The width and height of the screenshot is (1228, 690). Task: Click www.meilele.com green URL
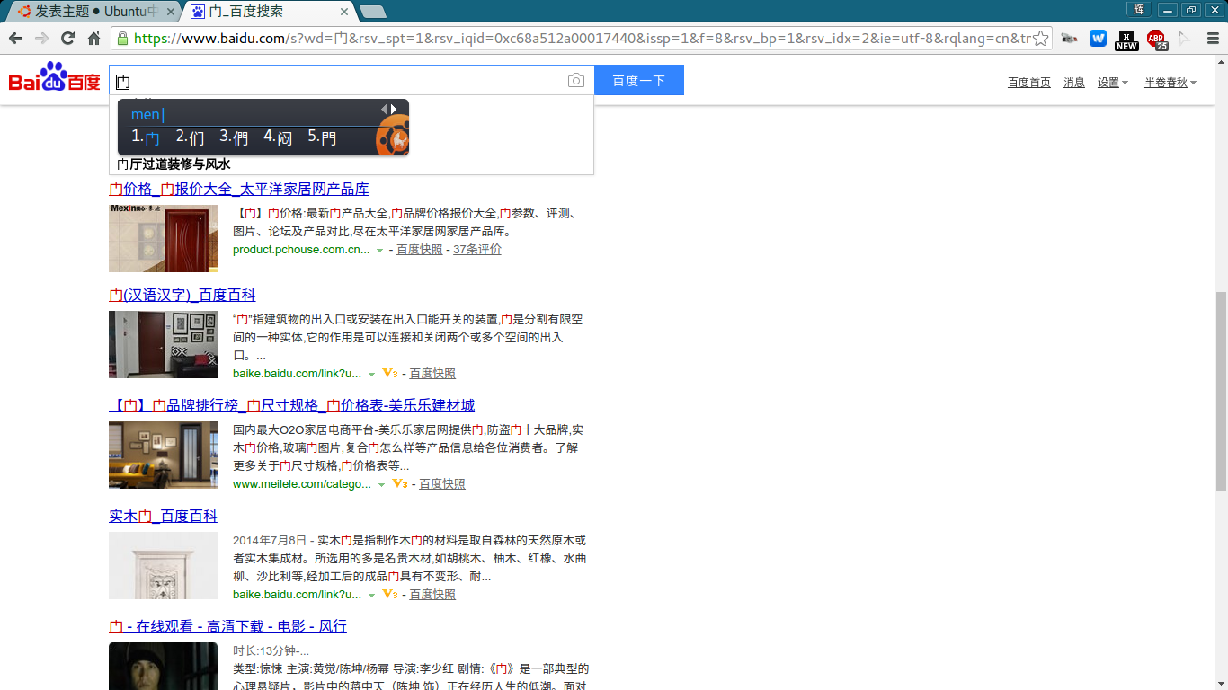pos(302,483)
